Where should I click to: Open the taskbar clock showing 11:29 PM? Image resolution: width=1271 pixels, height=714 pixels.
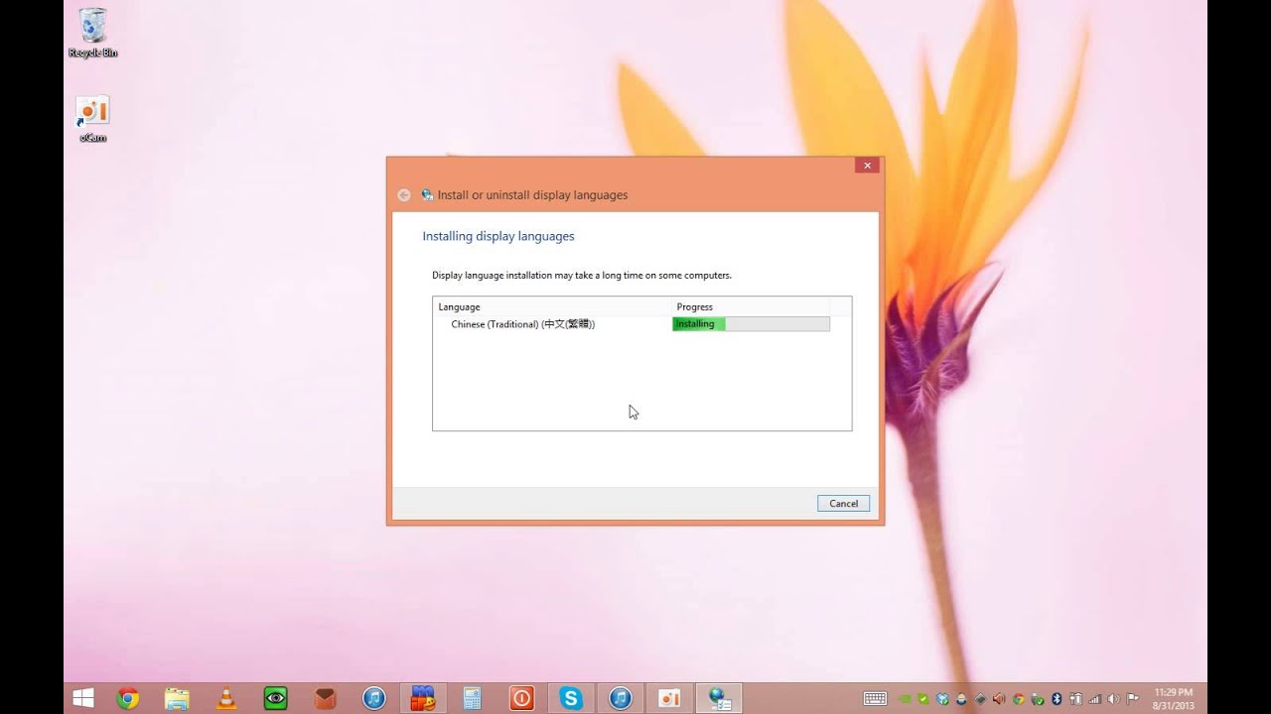[1173, 698]
